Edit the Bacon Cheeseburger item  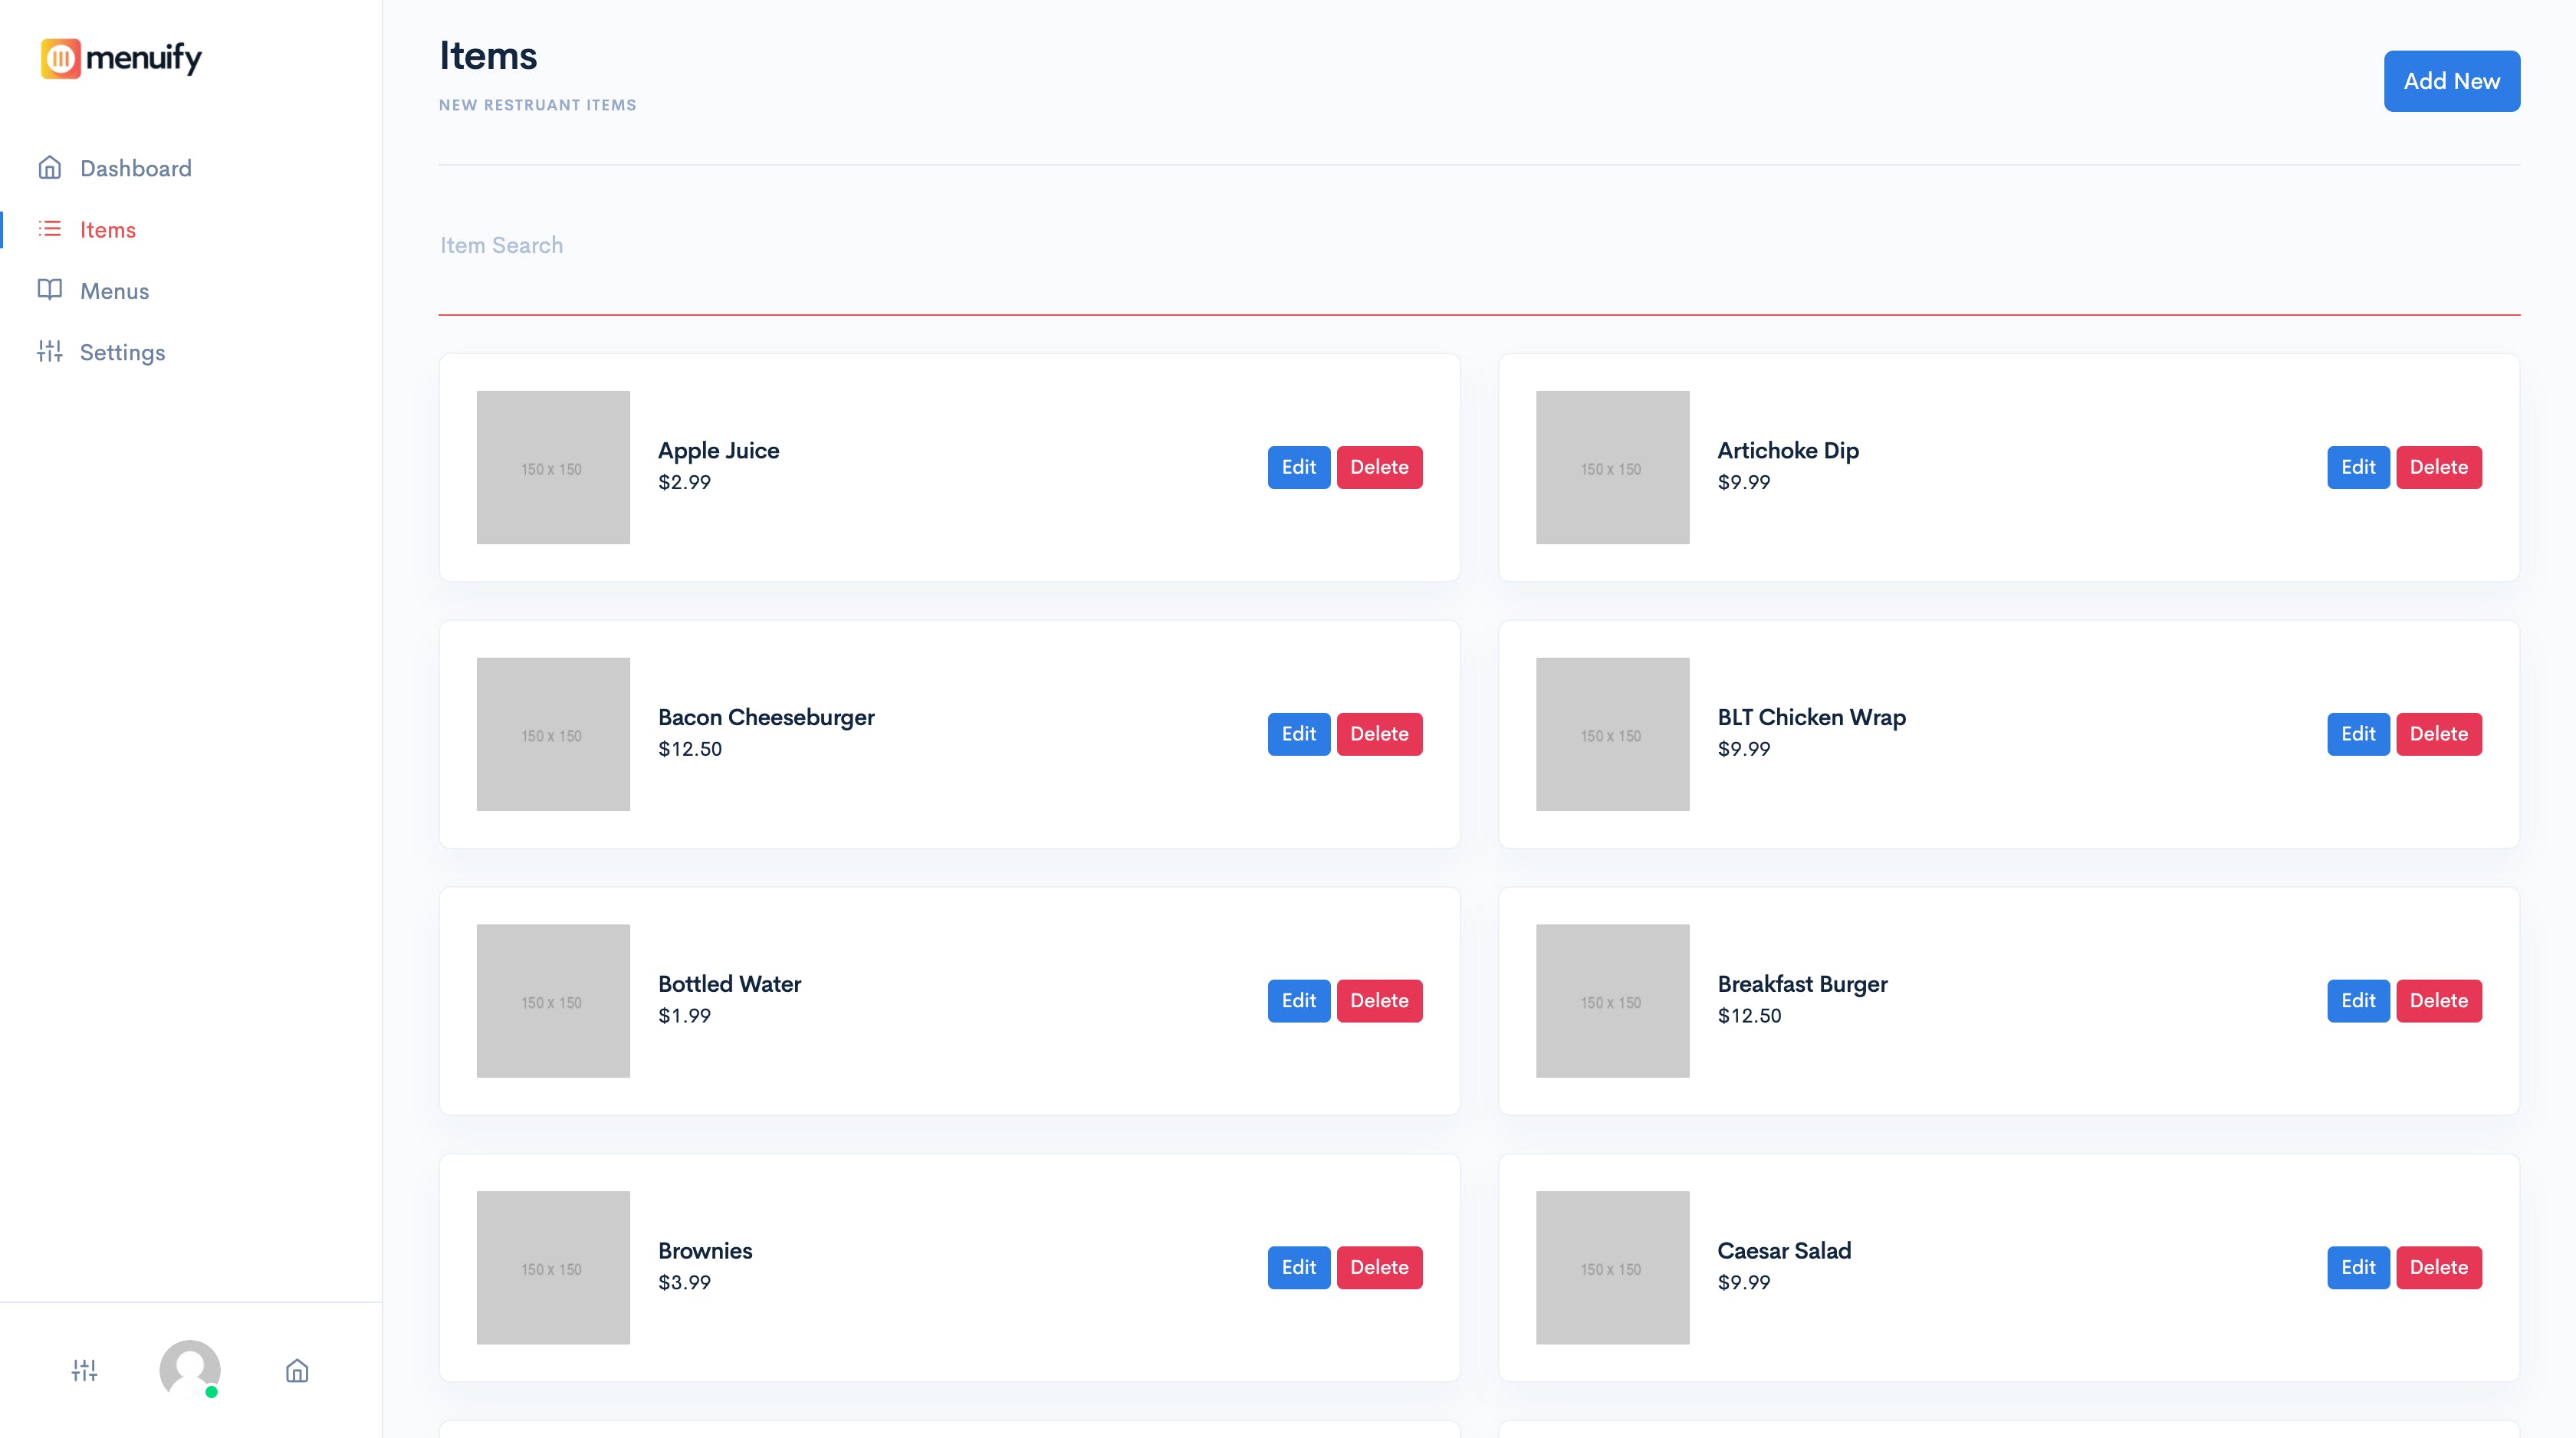(x=1299, y=734)
